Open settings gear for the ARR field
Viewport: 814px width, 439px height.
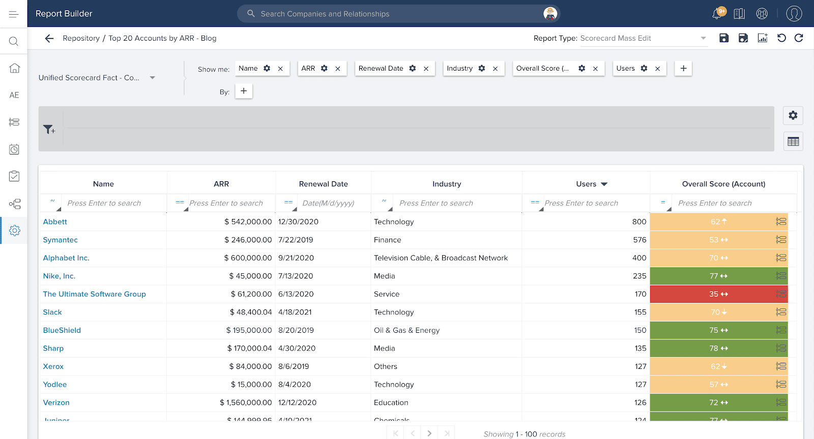(x=324, y=69)
